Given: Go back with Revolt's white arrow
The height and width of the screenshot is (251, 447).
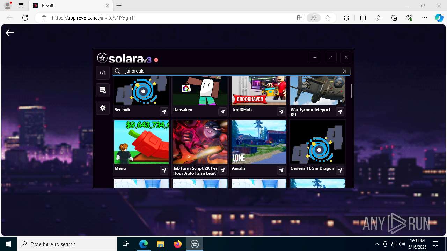Looking at the screenshot, I should coord(10,33).
